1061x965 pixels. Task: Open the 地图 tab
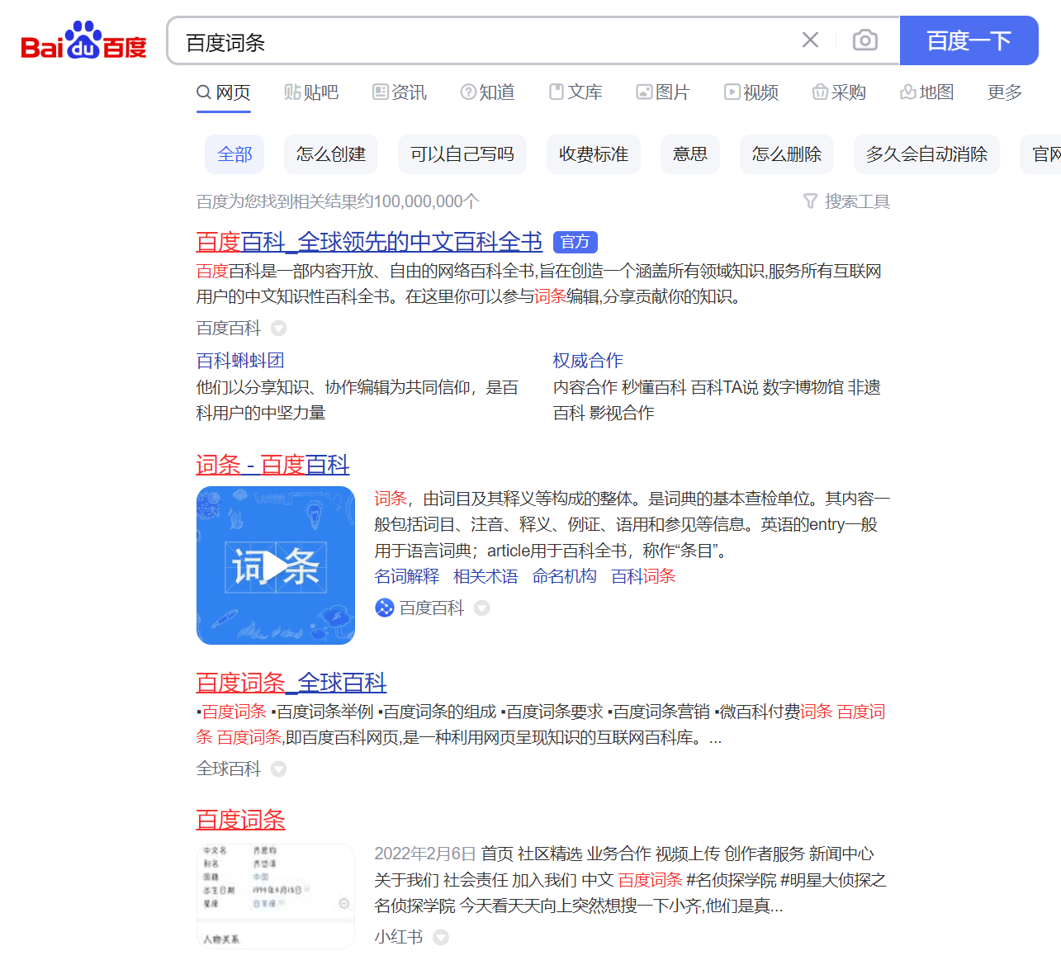coord(926,92)
